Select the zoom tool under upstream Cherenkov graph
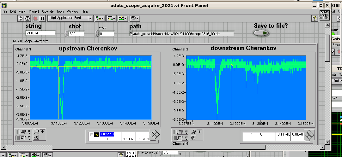The height and width of the screenshot is (157, 342). coord(37,132)
